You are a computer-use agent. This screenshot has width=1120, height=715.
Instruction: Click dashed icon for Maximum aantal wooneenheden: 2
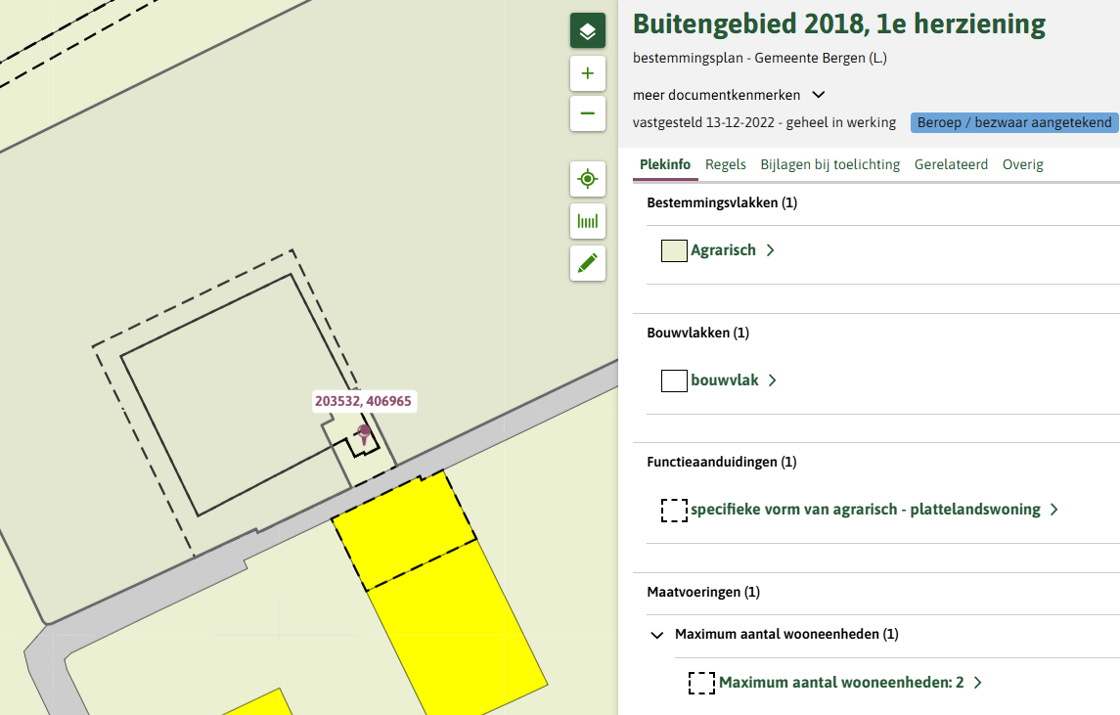(x=701, y=683)
